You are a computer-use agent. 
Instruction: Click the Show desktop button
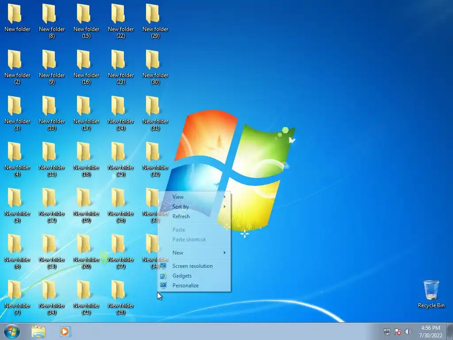[x=450, y=331]
